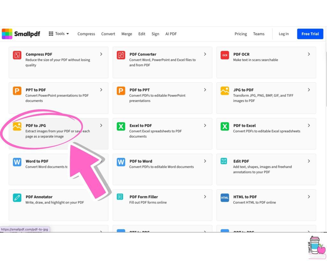Select the Compress PDF tool icon
Viewport: 327px width, 263px height.
pyautogui.click(x=17, y=55)
